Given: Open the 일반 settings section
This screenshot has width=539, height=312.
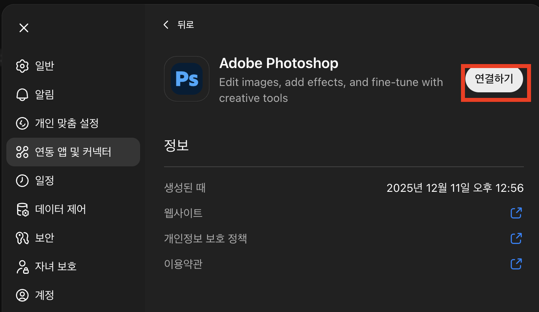Looking at the screenshot, I should (73, 66).
